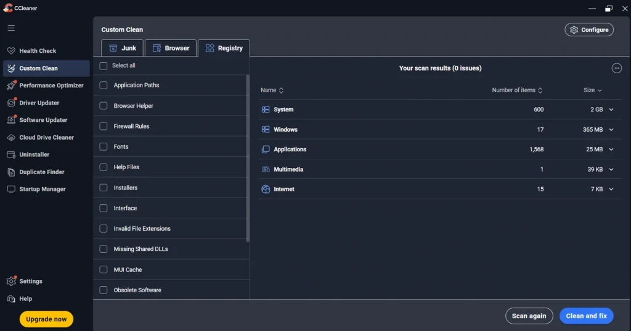This screenshot has width=631, height=331.
Task: Click the Uninstaller icon
Action: click(11, 154)
